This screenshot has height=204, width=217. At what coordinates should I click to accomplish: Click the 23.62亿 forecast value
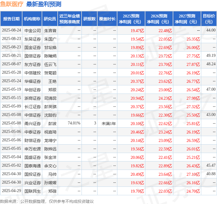click(165, 81)
